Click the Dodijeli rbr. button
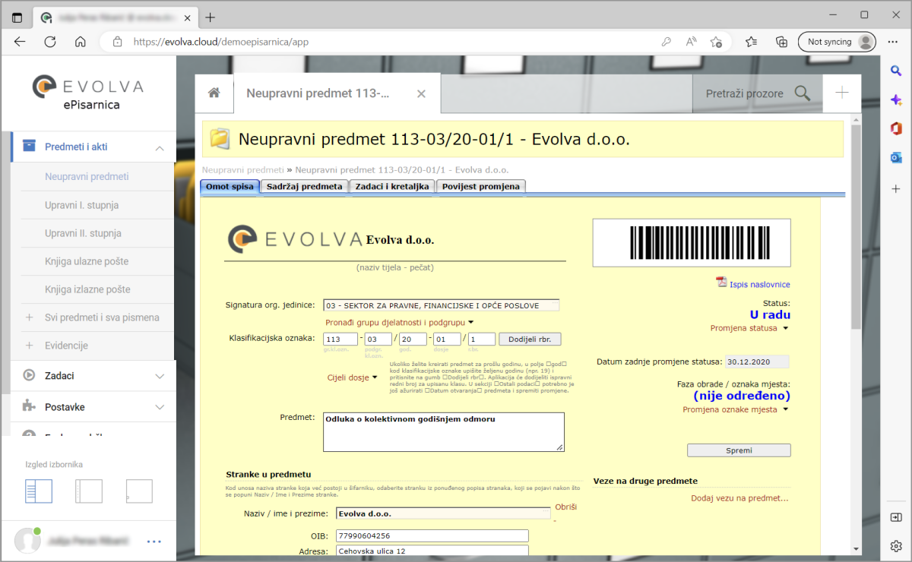The width and height of the screenshot is (912, 562). coord(530,339)
